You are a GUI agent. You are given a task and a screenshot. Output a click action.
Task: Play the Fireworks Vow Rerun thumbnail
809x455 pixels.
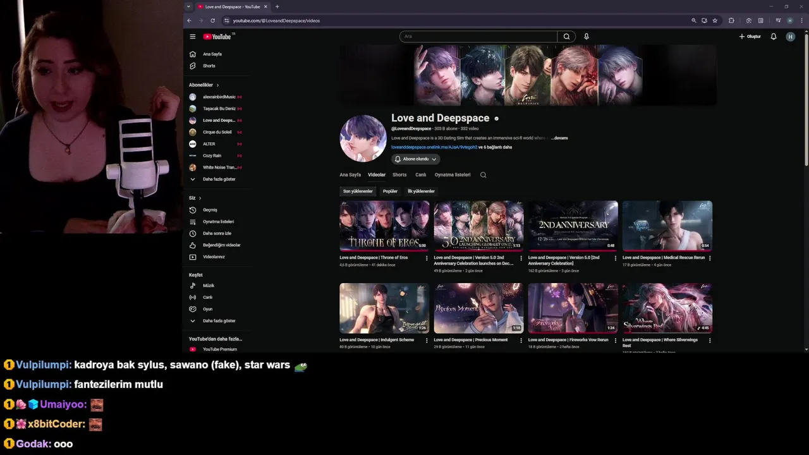(x=573, y=308)
